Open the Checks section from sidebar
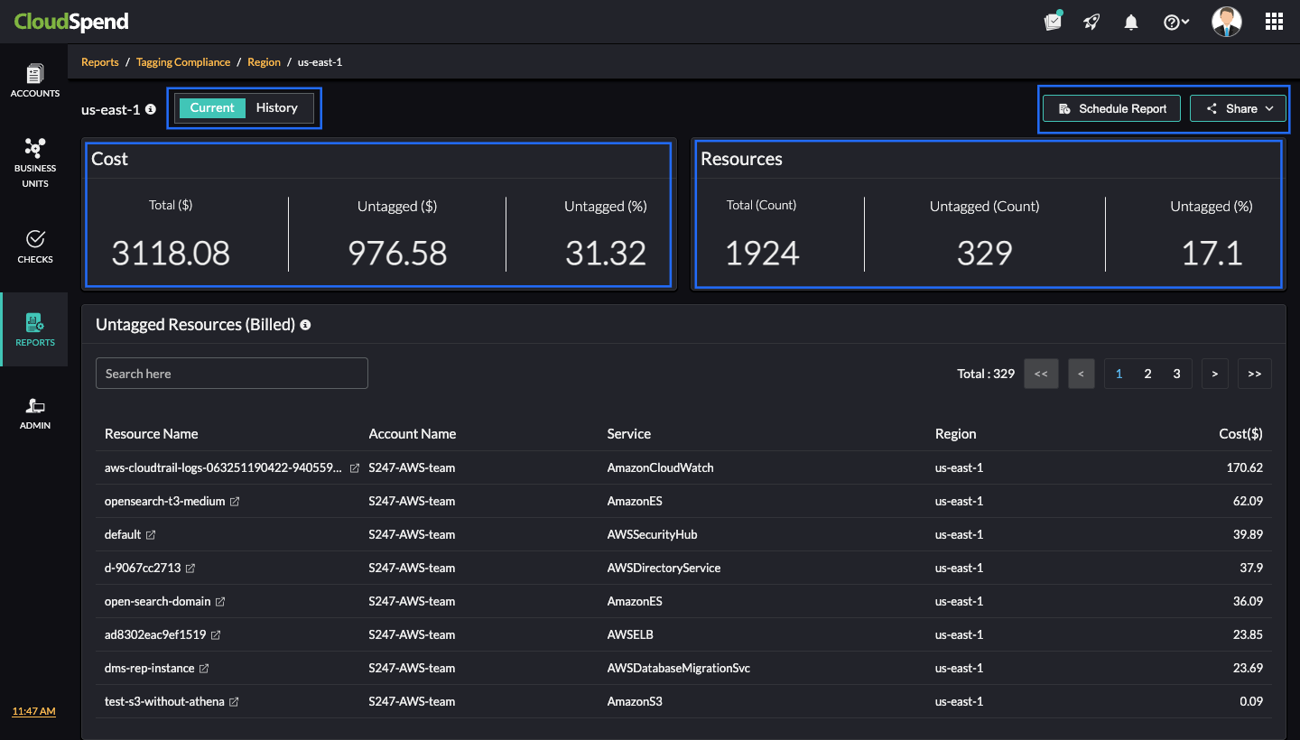 click(x=34, y=245)
